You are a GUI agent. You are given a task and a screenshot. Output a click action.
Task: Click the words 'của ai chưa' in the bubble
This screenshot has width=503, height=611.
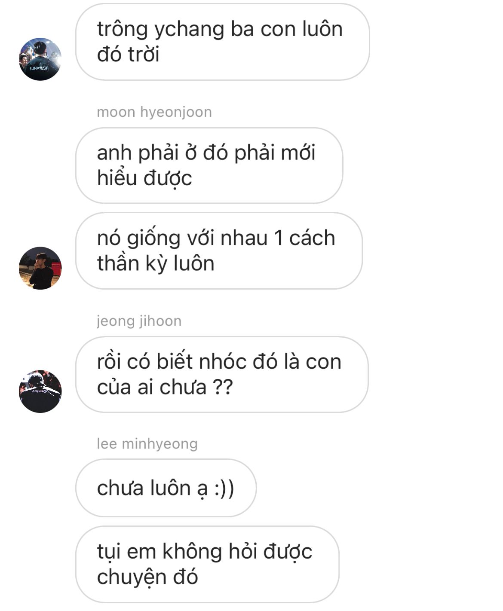152,387
